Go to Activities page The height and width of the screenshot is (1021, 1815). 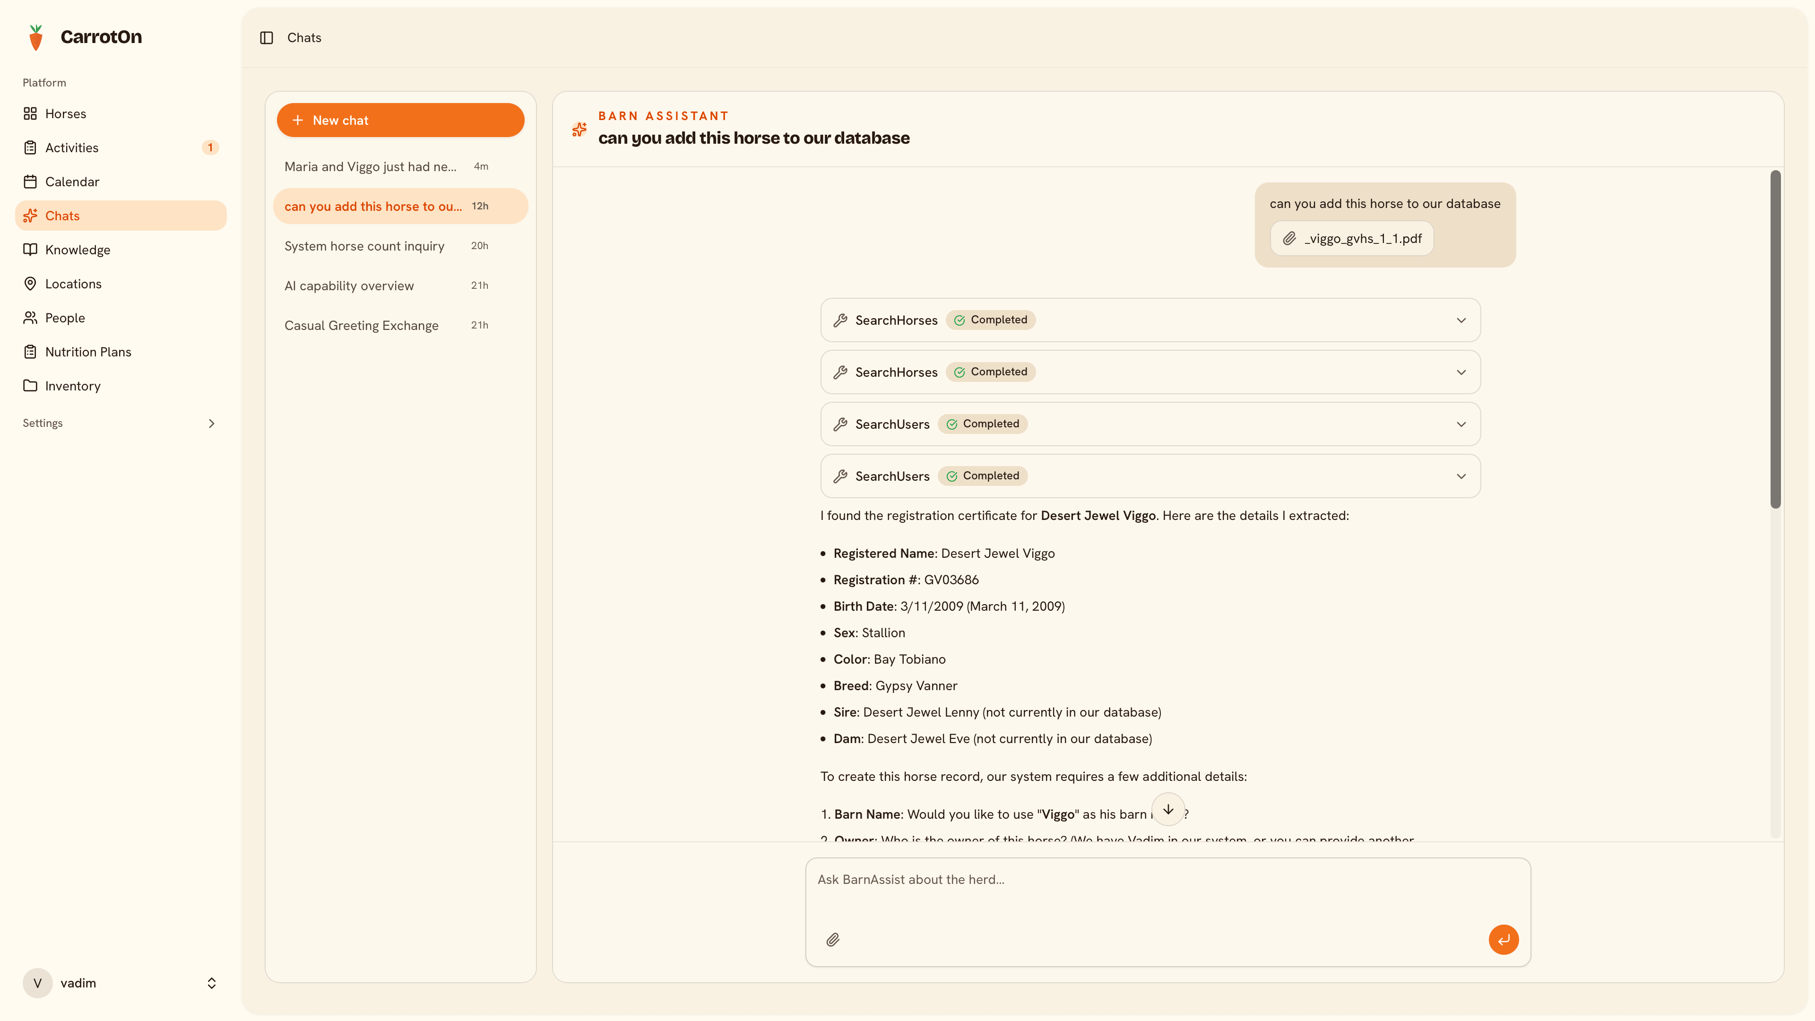tap(121, 147)
